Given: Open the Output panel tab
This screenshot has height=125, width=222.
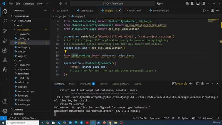Looking at the screenshot, I should pyautogui.click(x=103, y=84).
